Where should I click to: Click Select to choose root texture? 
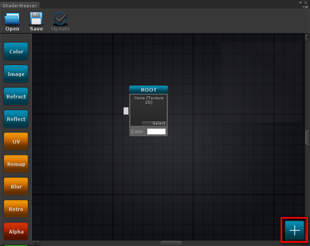[154, 123]
